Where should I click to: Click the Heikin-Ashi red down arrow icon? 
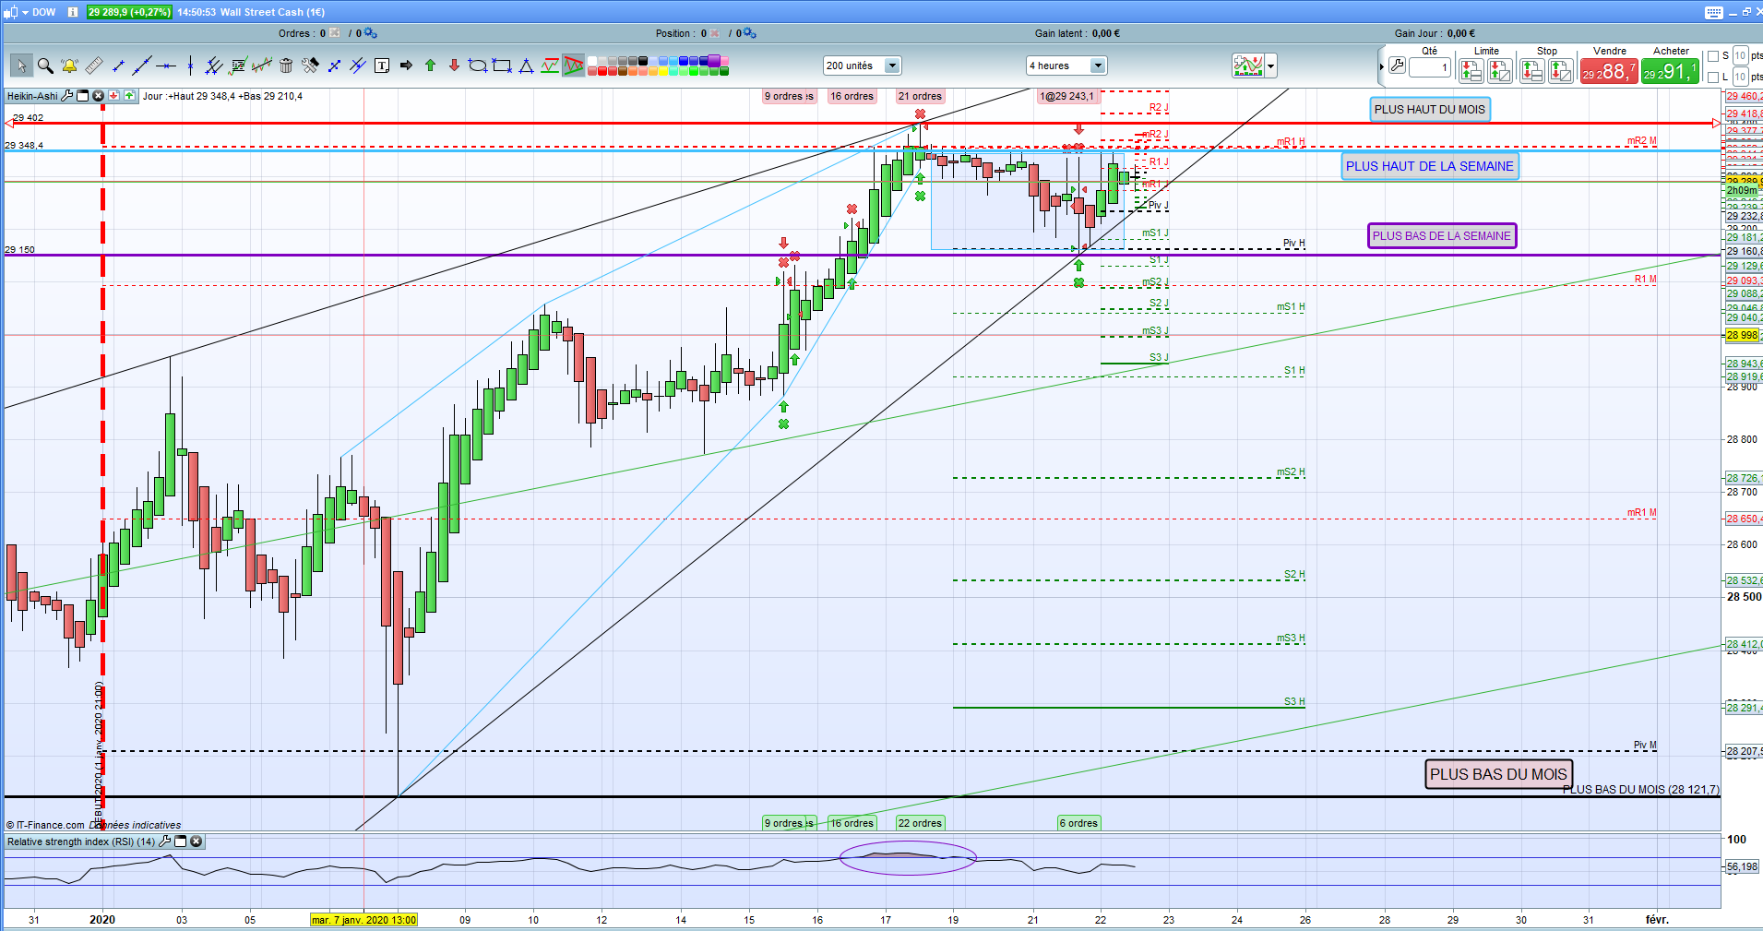point(113,95)
